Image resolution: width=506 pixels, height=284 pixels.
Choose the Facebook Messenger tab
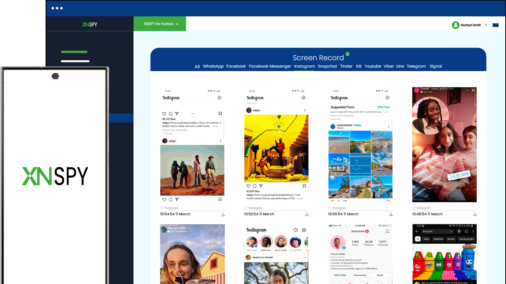(270, 66)
